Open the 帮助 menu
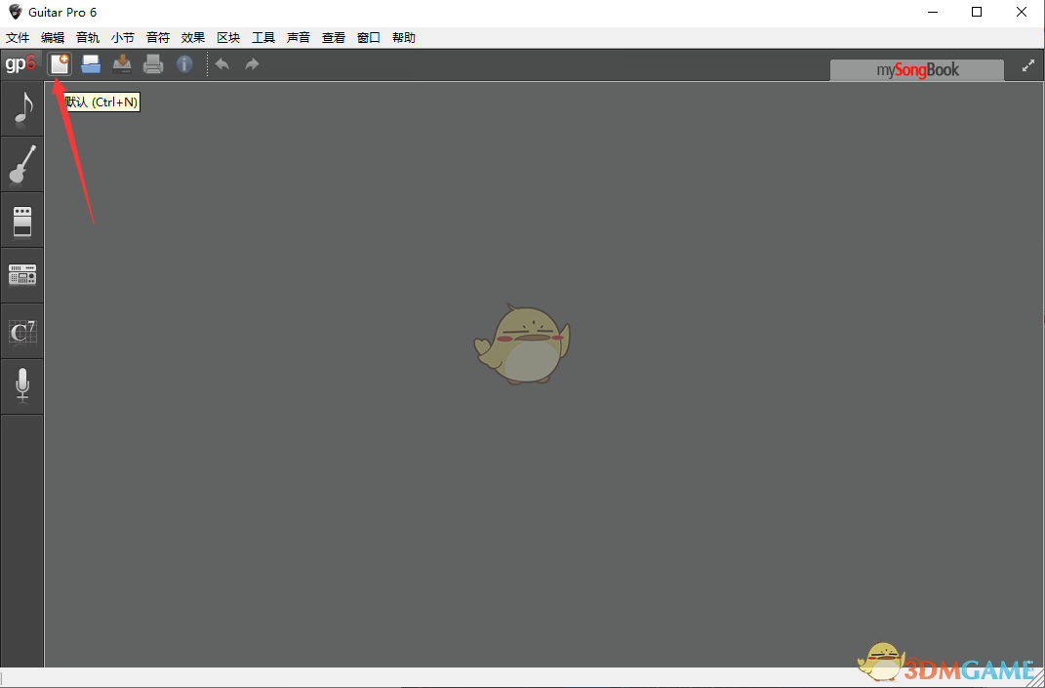Image resolution: width=1045 pixels, height=688 pixels. [x=404, y=38]
